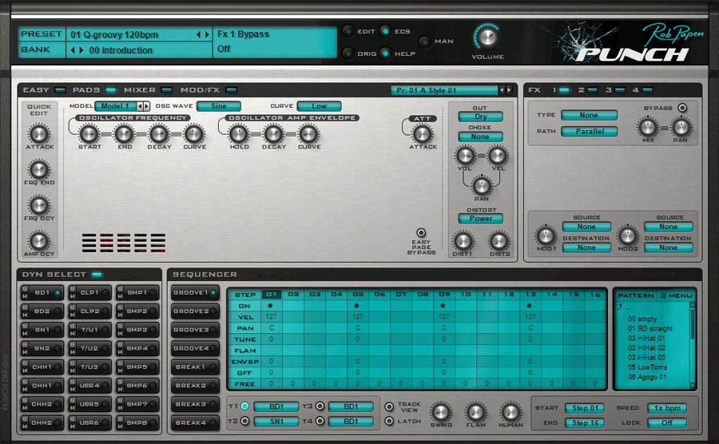Image resolution: width=719 pixels, height=444 pixels.
Task: Click the Pan knob under Choke
Action: 482,186
